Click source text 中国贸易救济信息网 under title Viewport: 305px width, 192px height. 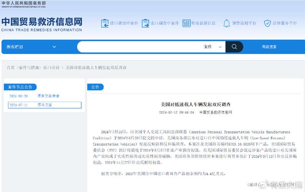pyautogui.click(x=216, y=113)
